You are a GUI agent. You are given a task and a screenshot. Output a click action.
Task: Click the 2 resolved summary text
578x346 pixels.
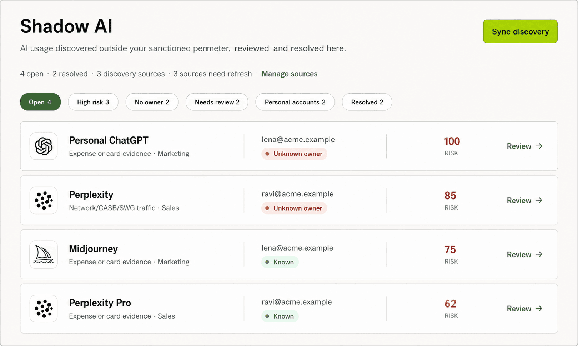70,74
